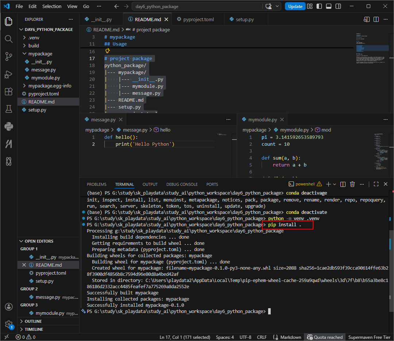Open the Run and Debug view
The image size is (394, 341).
pos(8,74)
